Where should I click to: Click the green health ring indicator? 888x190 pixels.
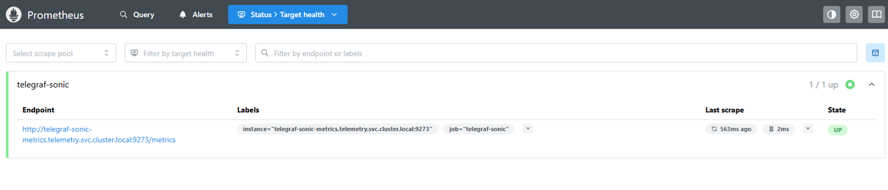click(x=850, y=85)
